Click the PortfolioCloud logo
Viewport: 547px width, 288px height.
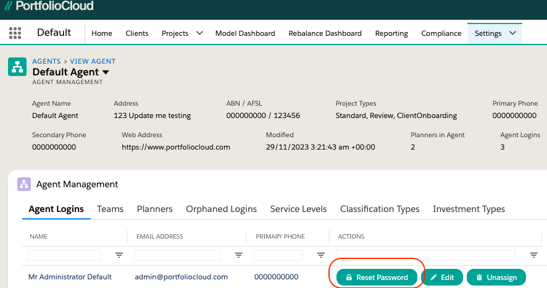[49, 7]
